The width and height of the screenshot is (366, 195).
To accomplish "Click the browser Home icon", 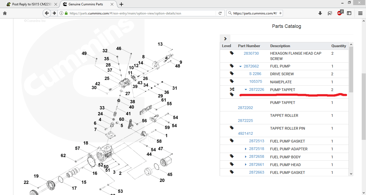I will 5,13.
